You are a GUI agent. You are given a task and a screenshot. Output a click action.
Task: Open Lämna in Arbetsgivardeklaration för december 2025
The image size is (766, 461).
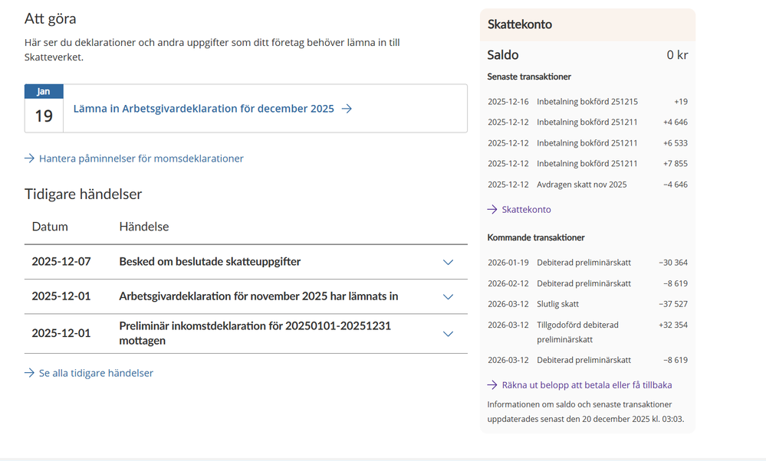tap(204, 108)
